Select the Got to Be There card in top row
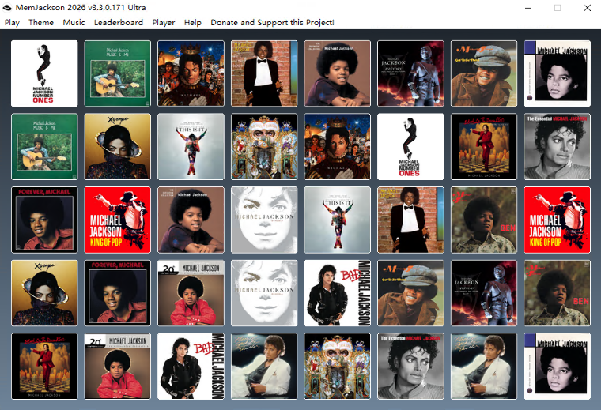601x410 pixels. (x=484, y=73)
